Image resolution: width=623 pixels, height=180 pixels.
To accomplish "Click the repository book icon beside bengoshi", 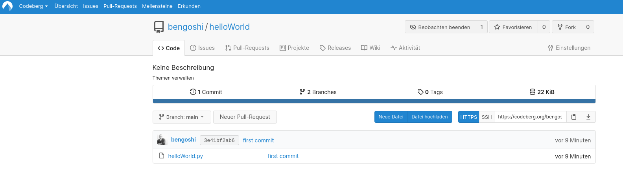I will click(x=159, y=27).
